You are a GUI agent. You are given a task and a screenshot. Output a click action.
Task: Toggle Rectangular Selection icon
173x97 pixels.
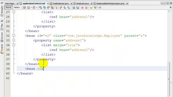(x=56, y=8)
